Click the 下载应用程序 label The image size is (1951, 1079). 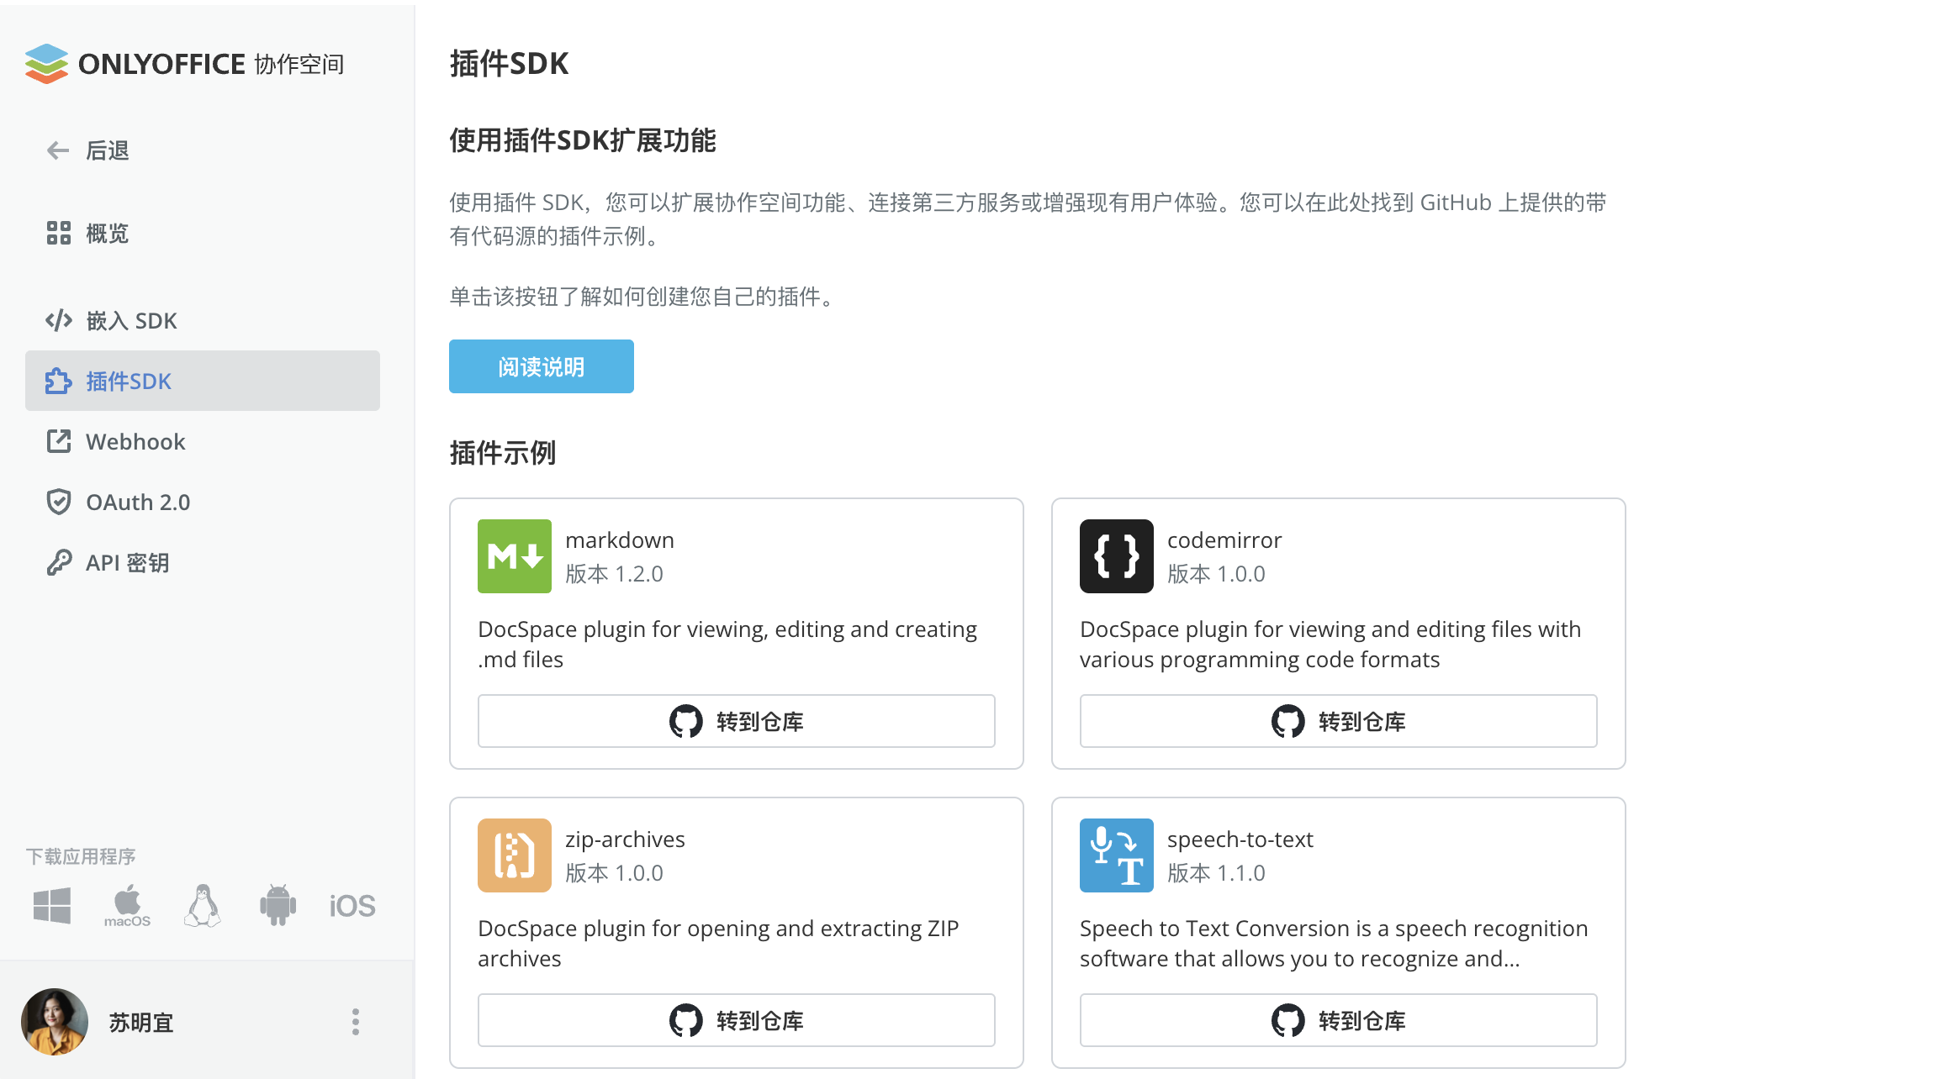(x=81, y=856)
